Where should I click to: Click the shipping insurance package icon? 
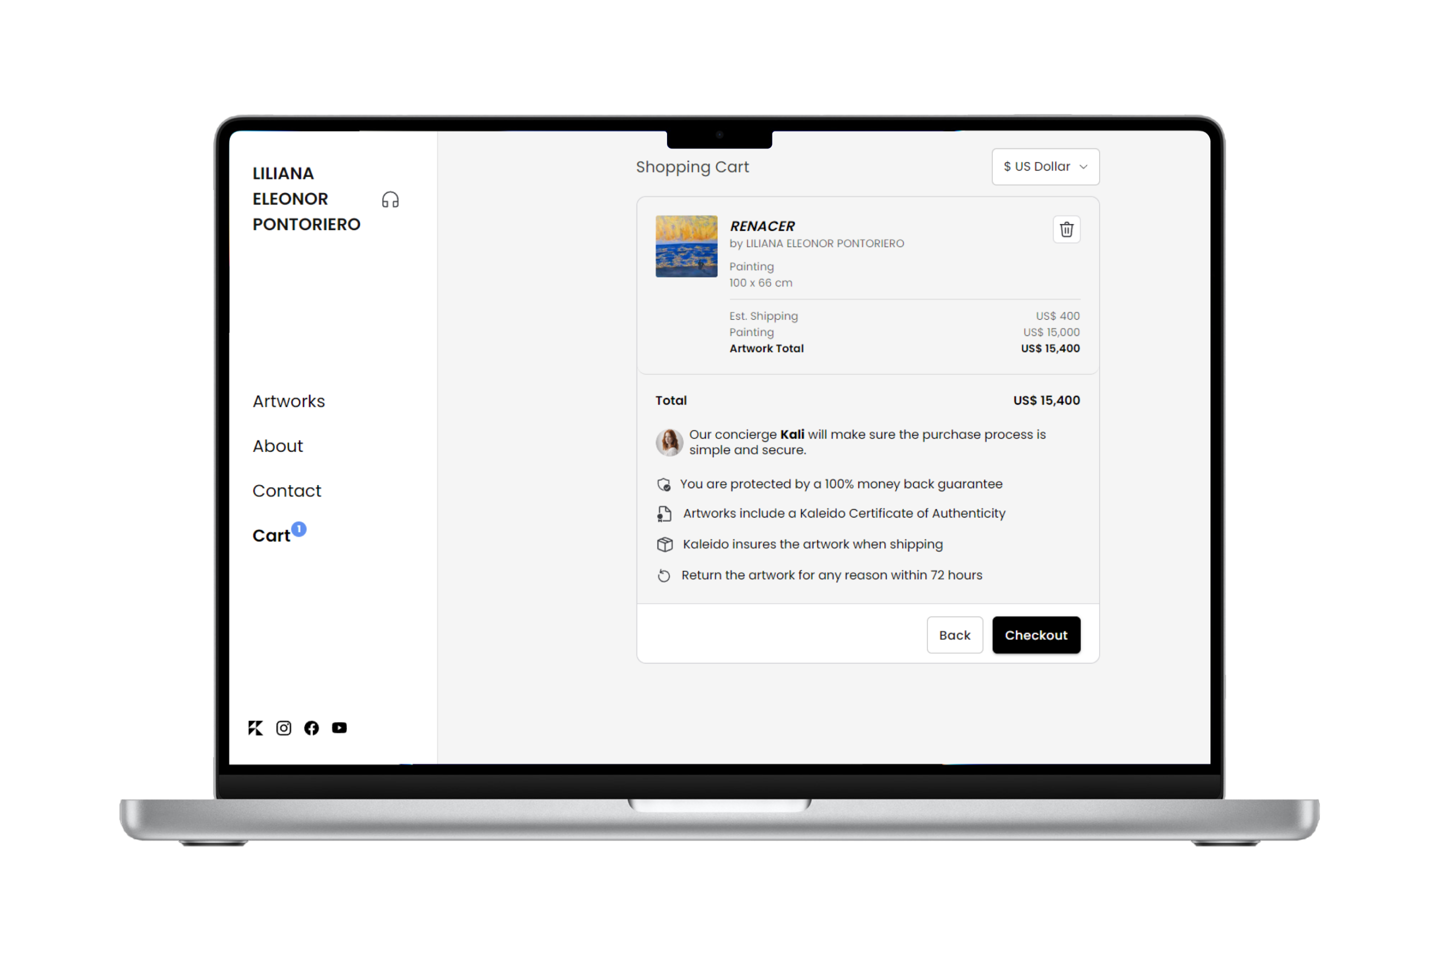(x=663, y=544)
